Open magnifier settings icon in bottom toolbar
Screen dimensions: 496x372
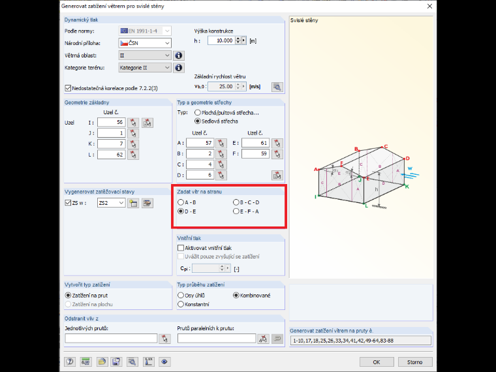[x=132, y=362]
